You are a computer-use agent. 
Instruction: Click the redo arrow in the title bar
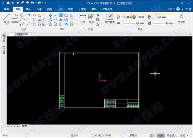click(x=39, y=3)
